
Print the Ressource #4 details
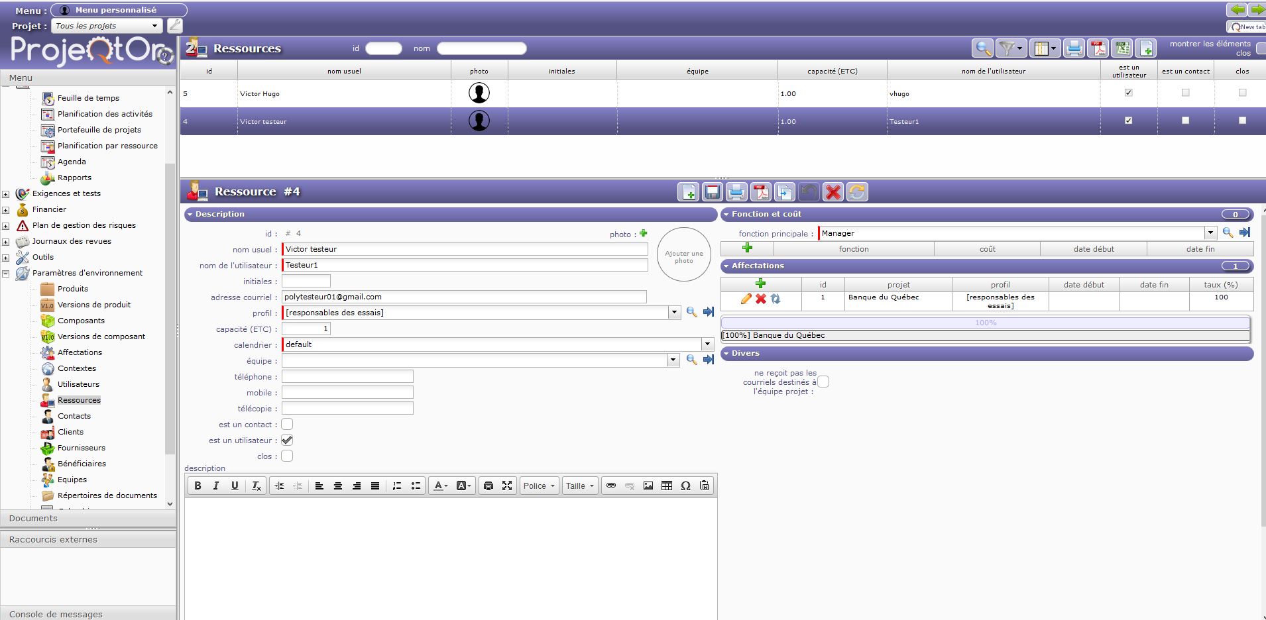[736, 192]
